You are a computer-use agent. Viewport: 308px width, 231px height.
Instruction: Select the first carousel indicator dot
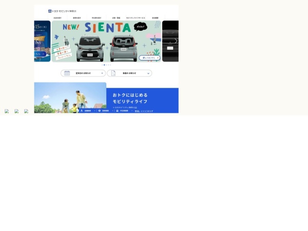102,65
